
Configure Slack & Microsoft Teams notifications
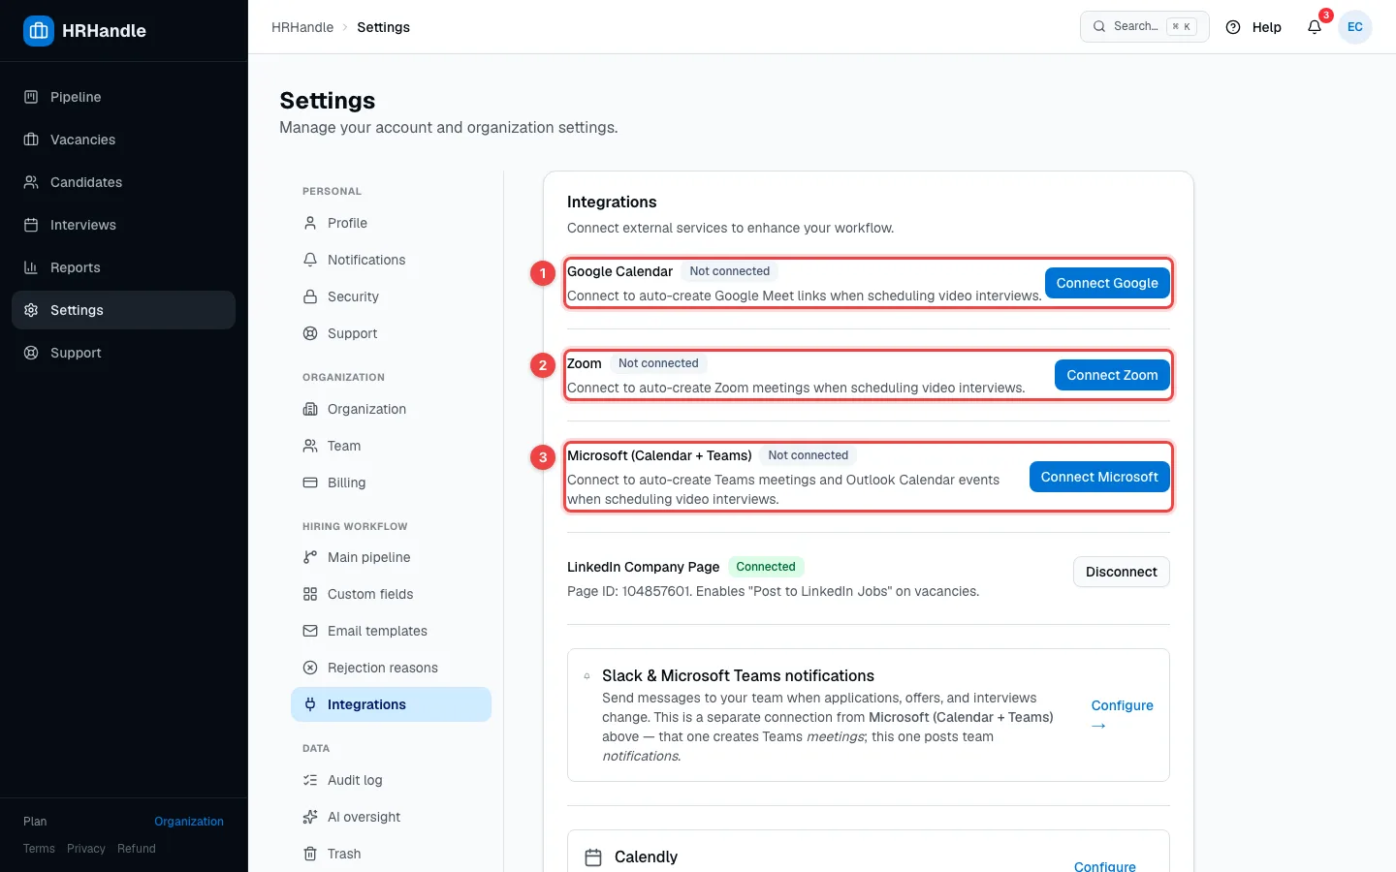(x=1122, y=715)
